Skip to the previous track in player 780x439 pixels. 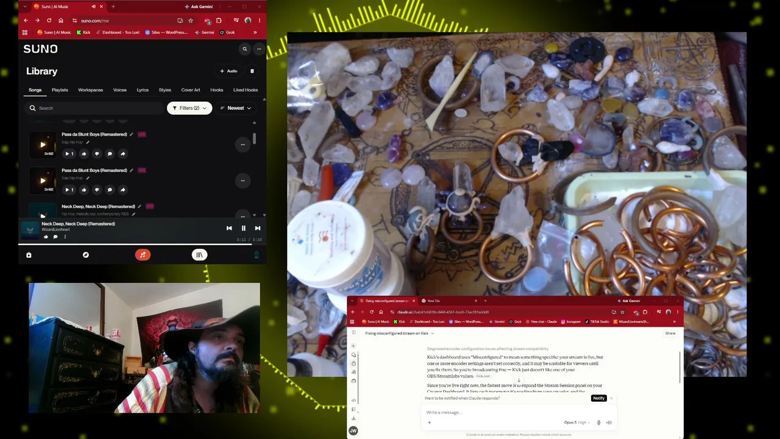pyautogui.click(x=229, y=228)
